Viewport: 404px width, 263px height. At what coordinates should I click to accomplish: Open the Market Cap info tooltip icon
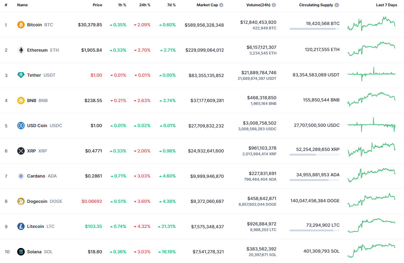click(222, 5)
